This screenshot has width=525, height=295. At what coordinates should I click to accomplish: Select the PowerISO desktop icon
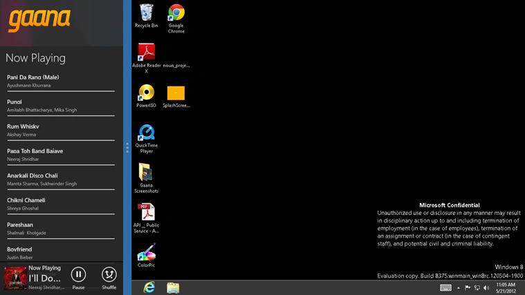[x=147, y=96]
